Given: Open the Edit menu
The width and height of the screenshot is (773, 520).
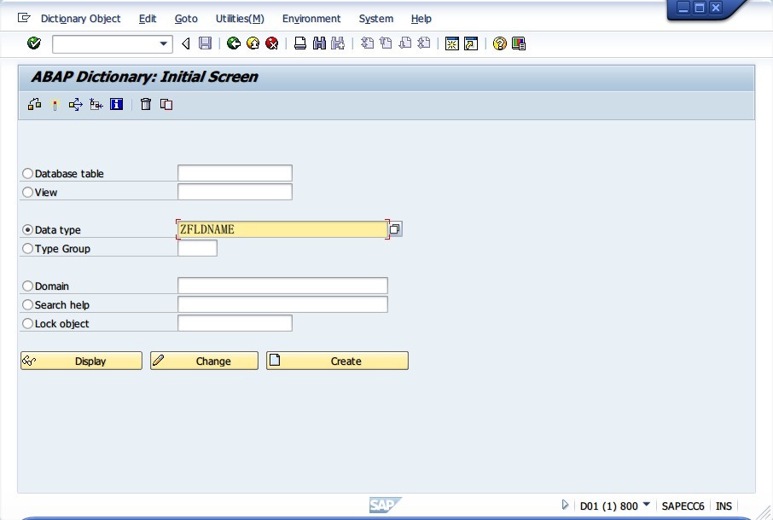Looking at the screenshot, I should (148, 19).
